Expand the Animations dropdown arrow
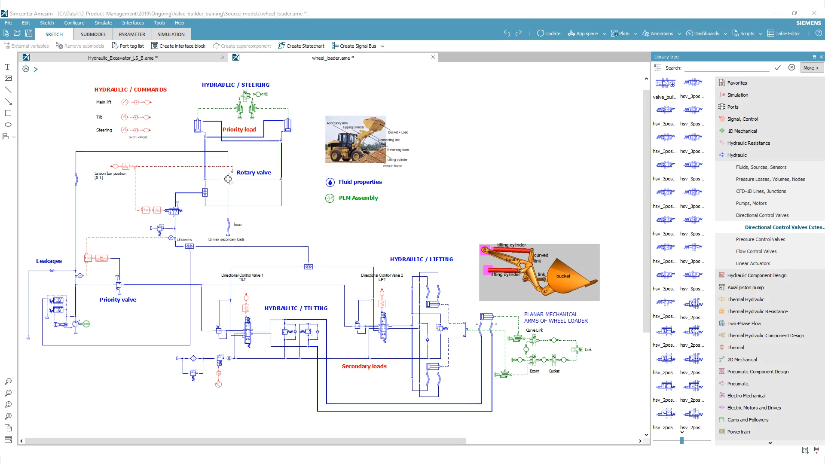This screenshot has width=825, height=464. point(679,34)
